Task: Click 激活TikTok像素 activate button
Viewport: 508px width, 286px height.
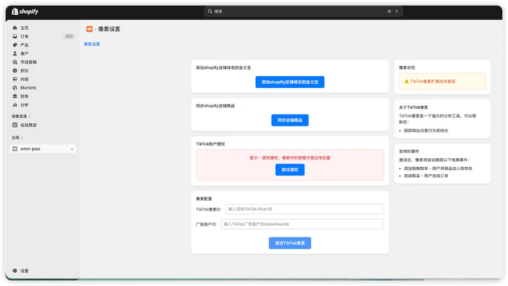Action: [x=290, y=243]
